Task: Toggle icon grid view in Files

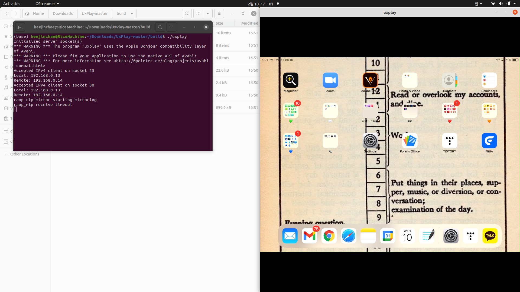Action: (198, 14)
